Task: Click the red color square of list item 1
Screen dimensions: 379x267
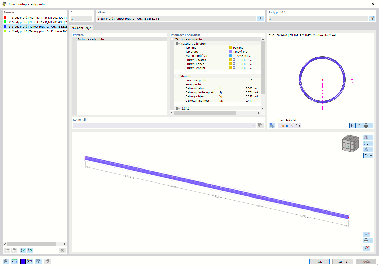Action: [5, 17]
